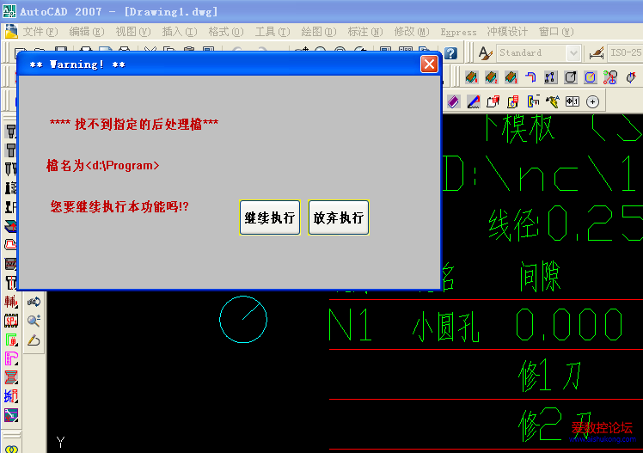Open the Text Style manager icon

(485, 53)
